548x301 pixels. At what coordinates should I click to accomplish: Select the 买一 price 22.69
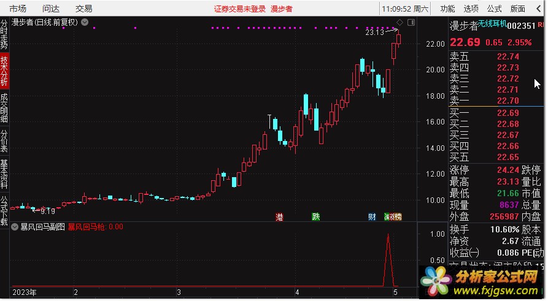point(508,113)
